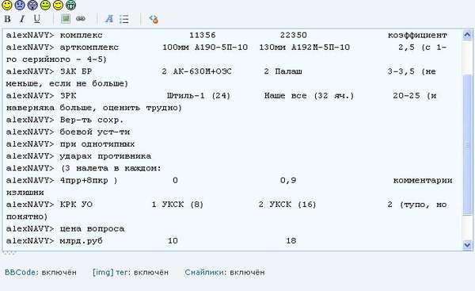Insert the yellow winking emoticon
This screenshot has width=475, height=291.
tap(58, 5)
